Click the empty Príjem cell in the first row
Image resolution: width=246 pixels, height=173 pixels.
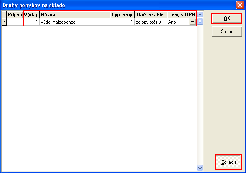[x=15, y=22]
